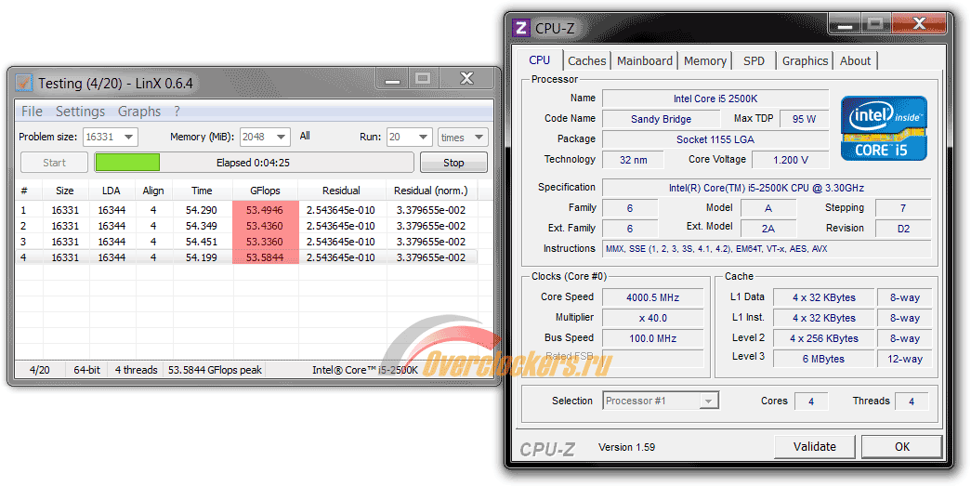971x487 pixels.
Task: Click the Package field Socket 1155 LGA
Action: pos(715,139)
